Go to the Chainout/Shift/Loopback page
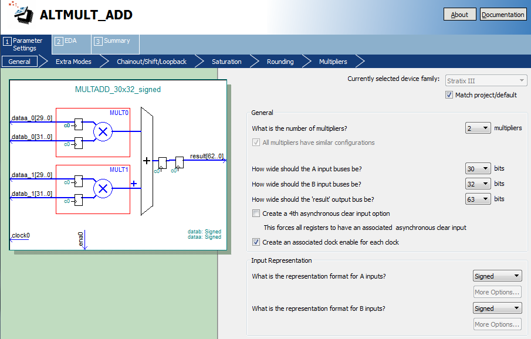 point(151,62)
